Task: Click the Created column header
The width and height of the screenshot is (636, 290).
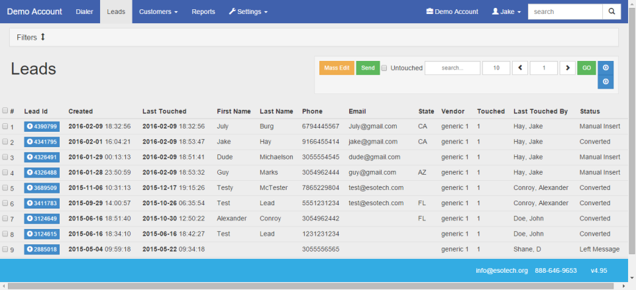Action: pyautogui.click(x=81, y=111)
